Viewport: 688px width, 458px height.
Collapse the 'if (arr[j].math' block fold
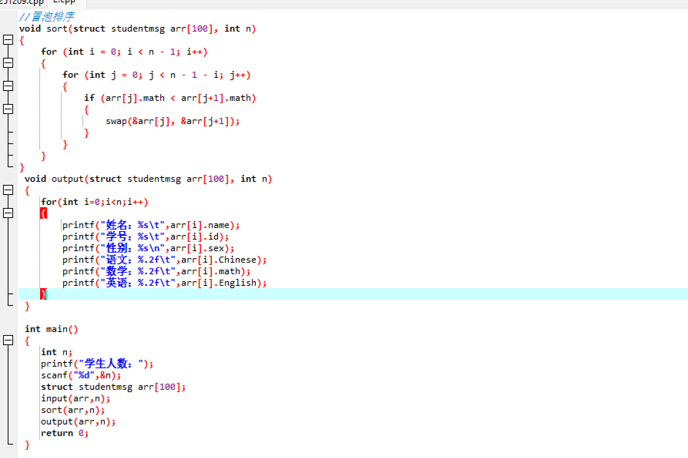[x=8, y=109]
